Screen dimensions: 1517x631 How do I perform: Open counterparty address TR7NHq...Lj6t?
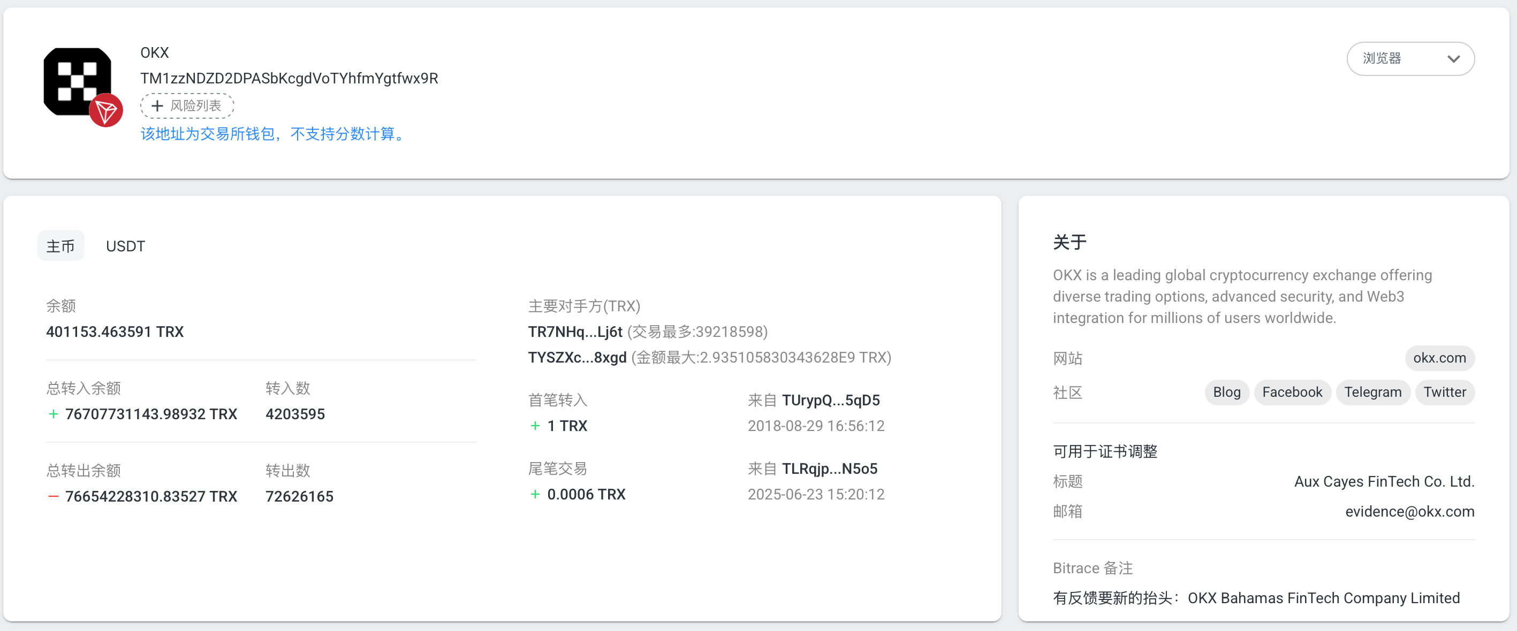coord(574,332)
